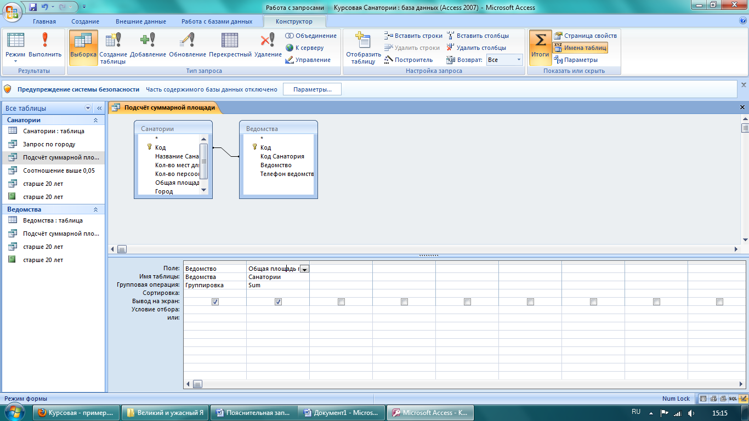Collapse the Ведомства group
This screenshot has height=421, width=749.
(x=95, y=209)
